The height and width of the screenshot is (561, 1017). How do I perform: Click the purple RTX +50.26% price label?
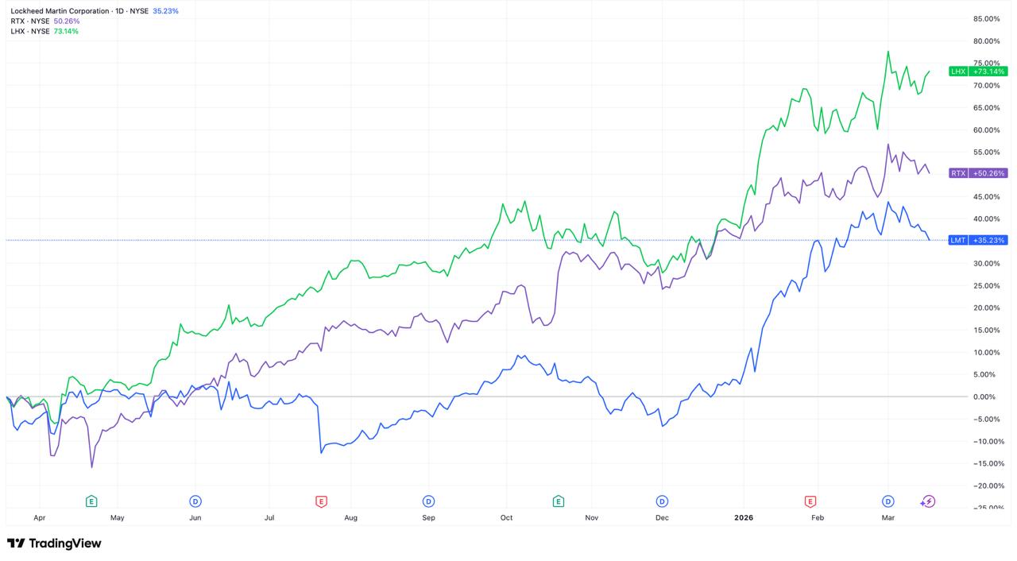coord(978,173)
